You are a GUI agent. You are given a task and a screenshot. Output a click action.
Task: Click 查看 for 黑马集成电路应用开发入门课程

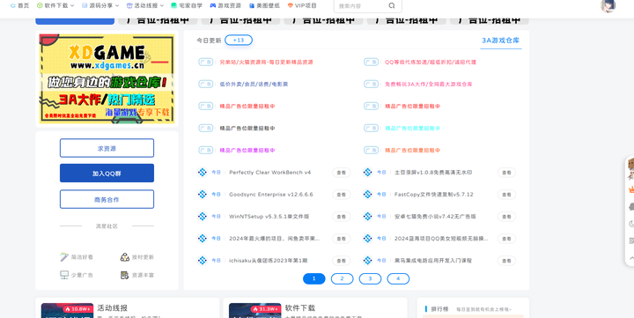coord(506,261)
